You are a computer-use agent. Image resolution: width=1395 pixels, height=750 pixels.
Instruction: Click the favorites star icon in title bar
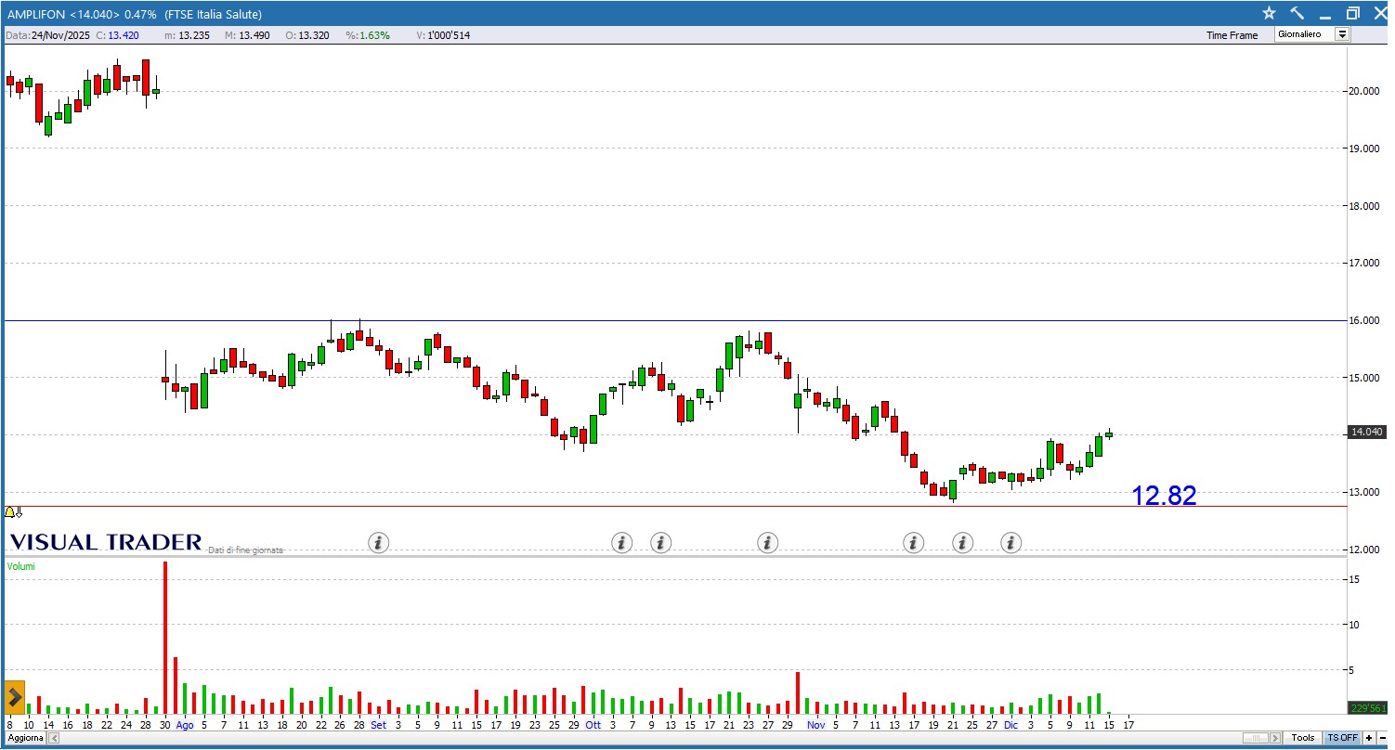pyautogui.click(x=1269, y=13)
